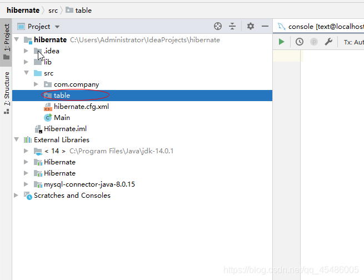Open the Tx: Auto transaction mode dropdown
This screenshot has width=364, height=280.
[353, 42]
